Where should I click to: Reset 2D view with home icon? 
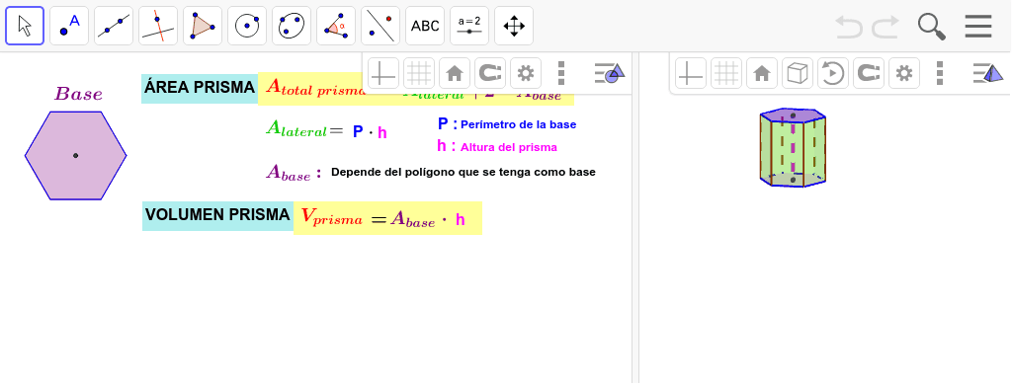click(x=455, y=73)
